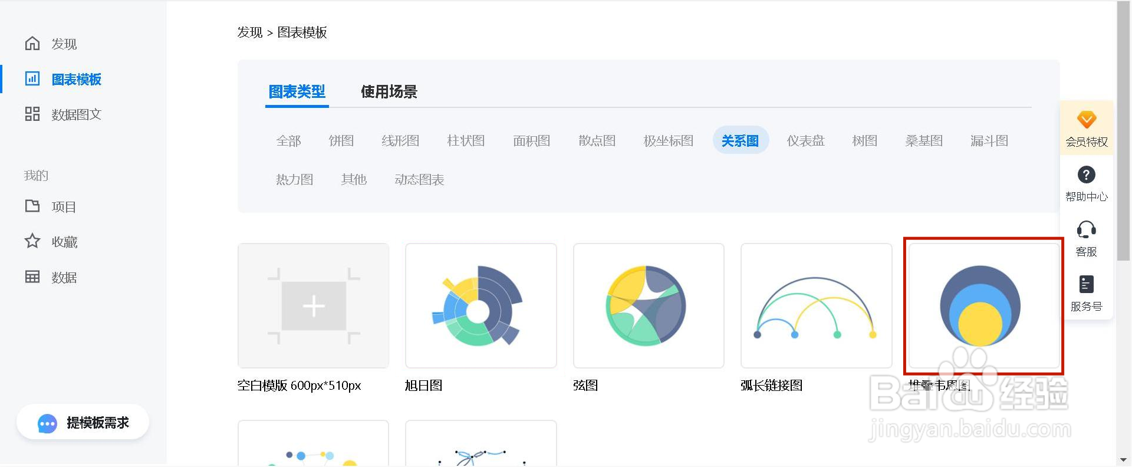Open the curved-lines chart thumbnail in second row
This screenshot has width=1132, height=467.
[x=481, y=443]
